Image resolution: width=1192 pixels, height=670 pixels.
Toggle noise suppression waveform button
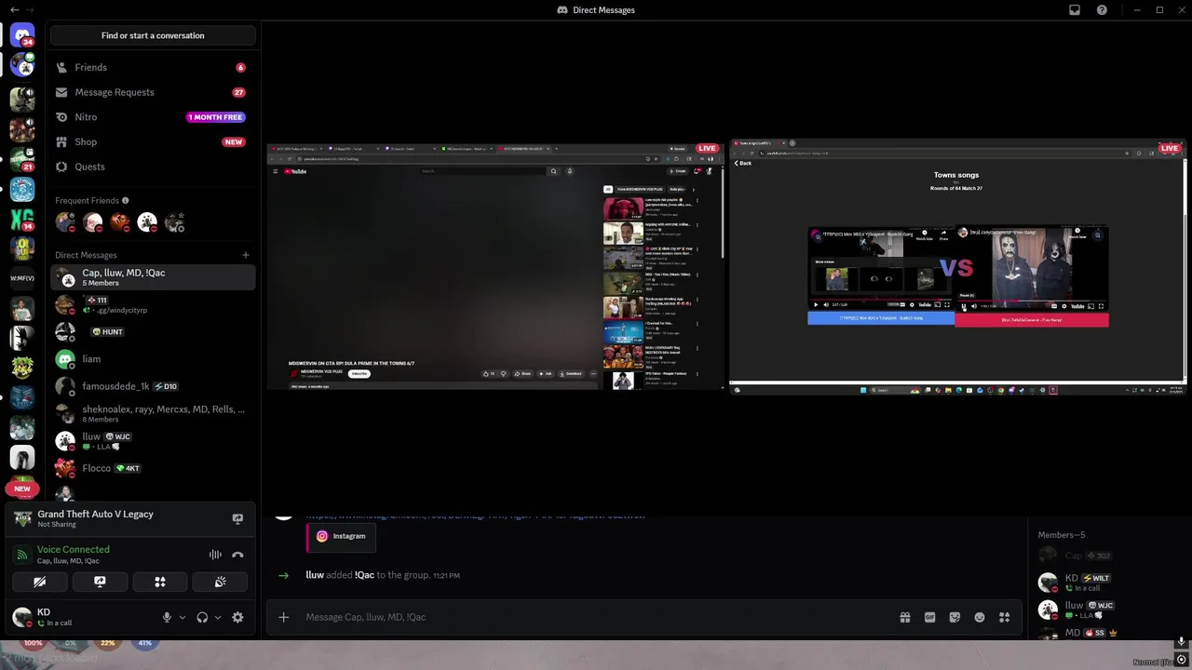point(215,555)
